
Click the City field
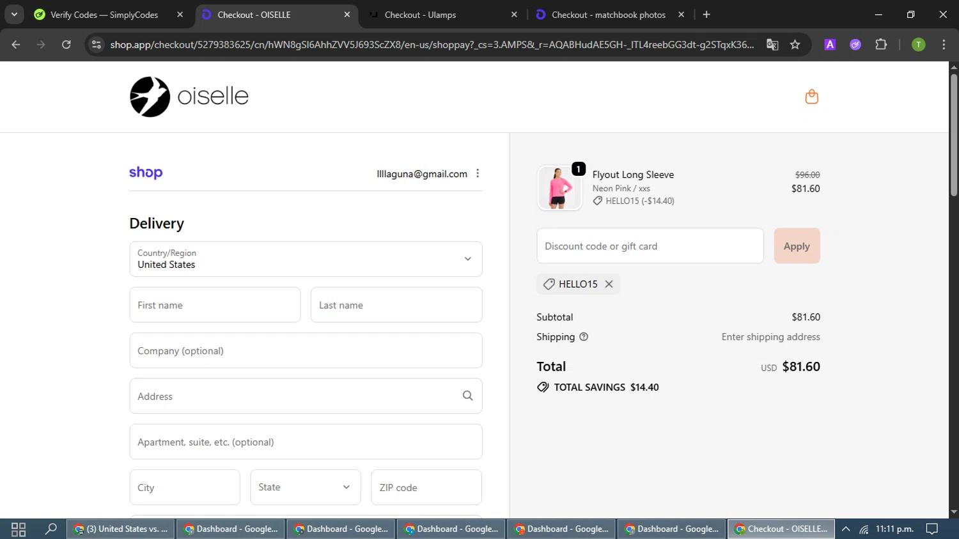(x=185, y=487)
